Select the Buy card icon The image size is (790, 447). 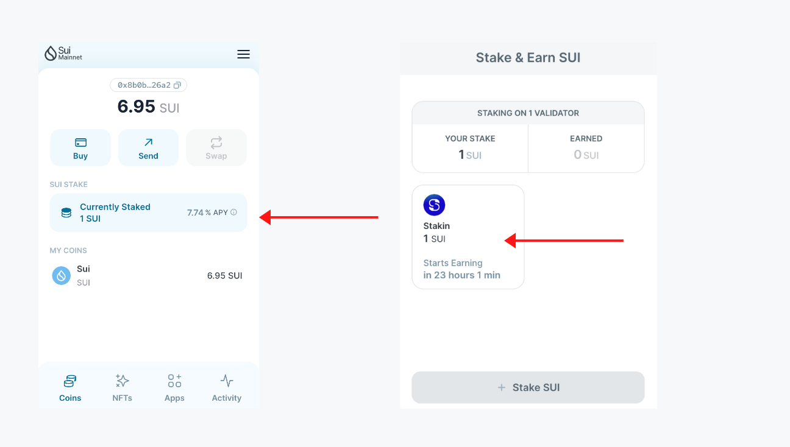coord(80,143)
